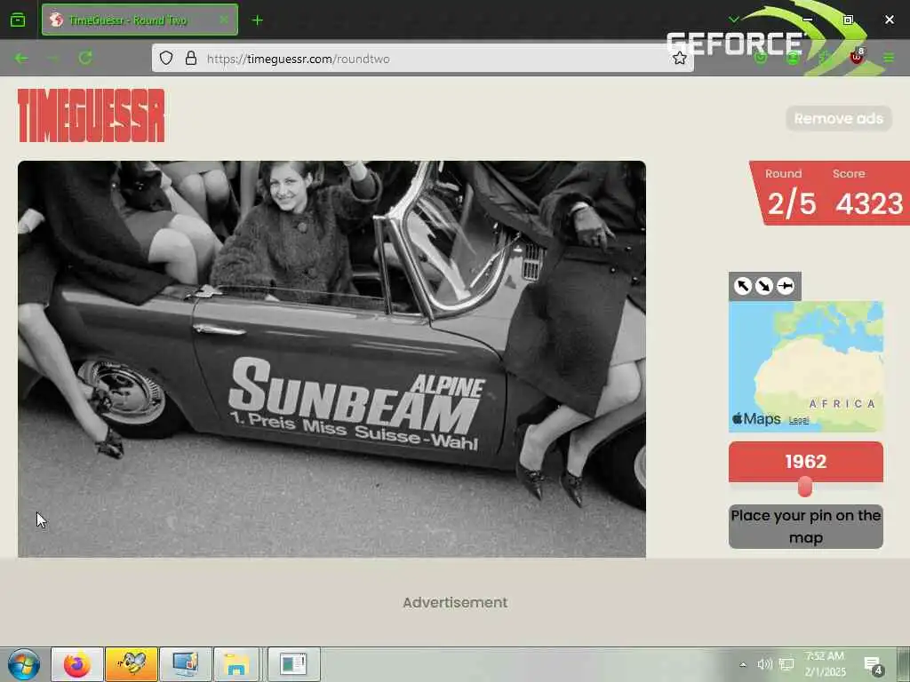
Task: Bookmark this page with the star
Action: (x=680, y=58)
